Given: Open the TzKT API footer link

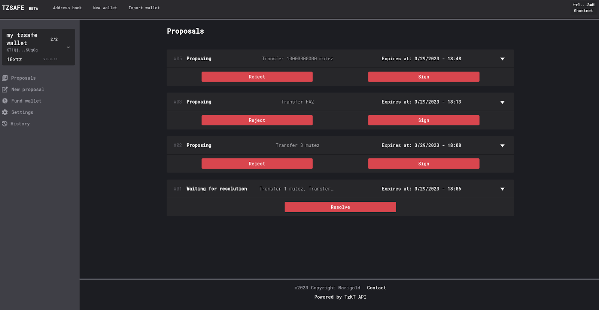Looking at the screenshot, I should click(x=355, y=297).
